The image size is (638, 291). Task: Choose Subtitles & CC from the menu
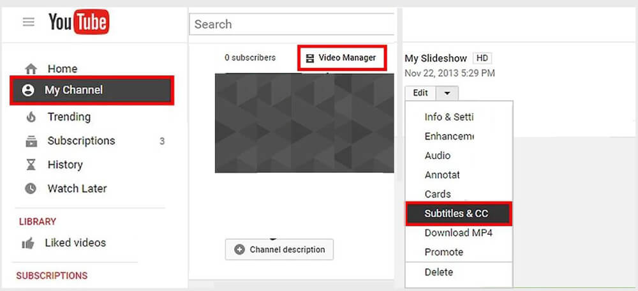(459, 213)
